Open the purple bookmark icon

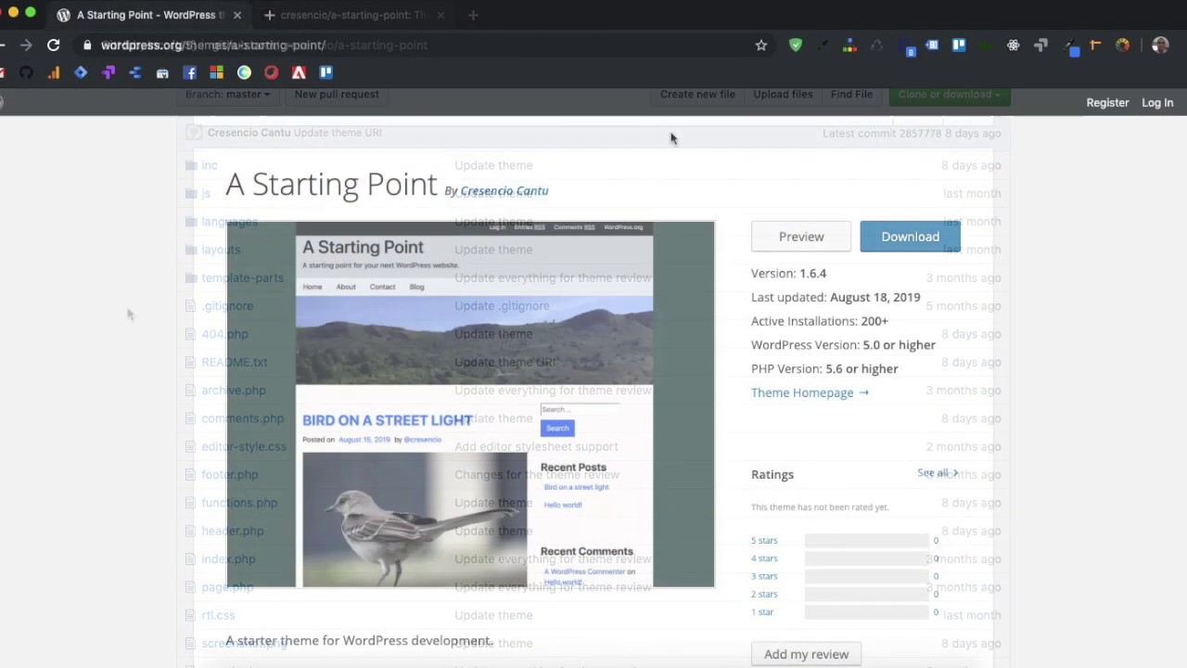108,72
